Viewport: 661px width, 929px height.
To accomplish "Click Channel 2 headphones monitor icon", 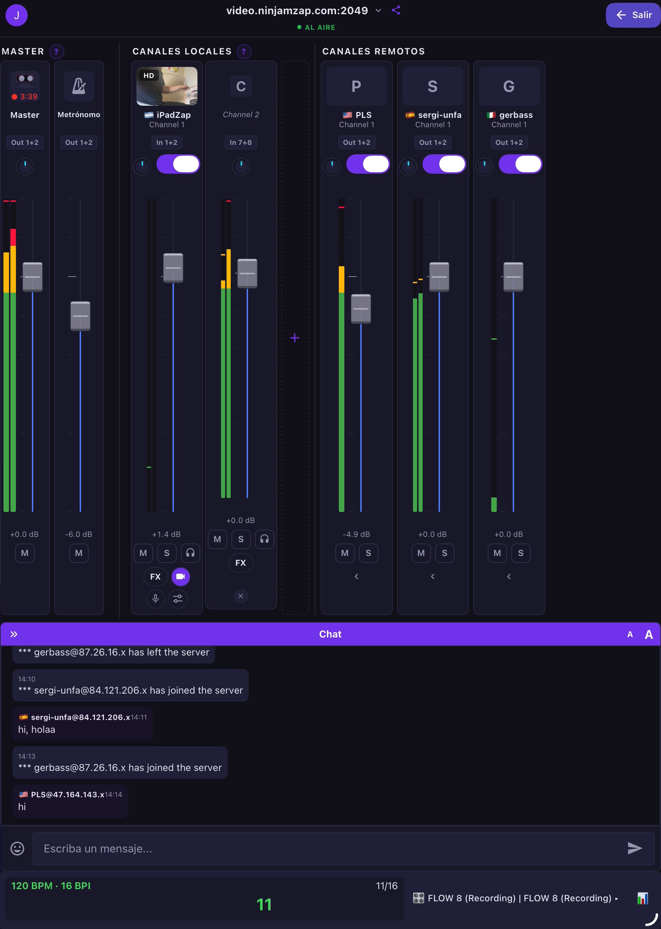I will (265, 539).
